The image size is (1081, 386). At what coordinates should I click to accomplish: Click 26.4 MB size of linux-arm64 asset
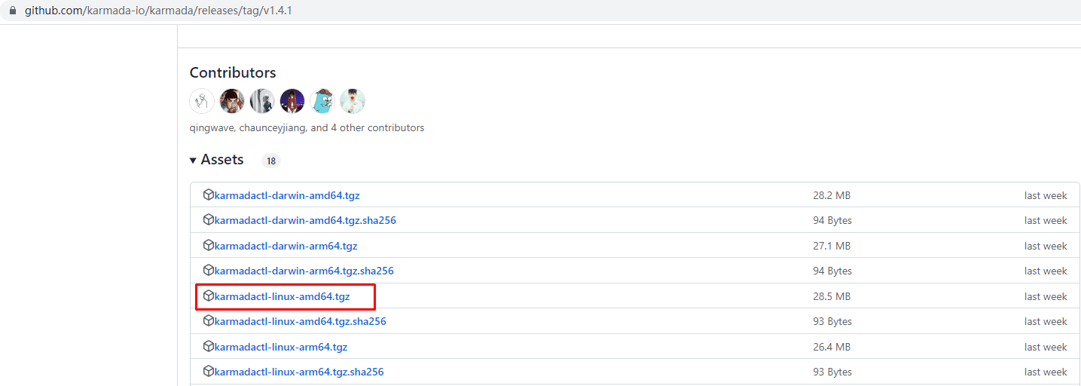coord(832,347)
